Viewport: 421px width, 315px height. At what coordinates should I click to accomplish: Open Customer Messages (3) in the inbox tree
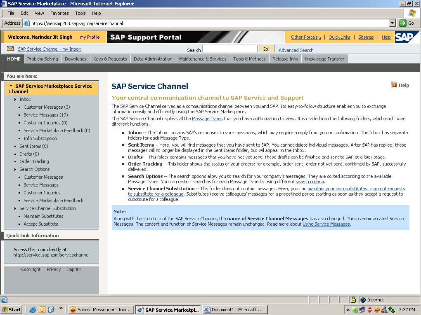click(47, 107)
